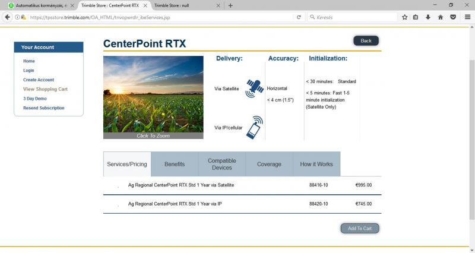475x253 pixels.
Task: Click the Via IP/cellular label
Action: coord(229,128)
